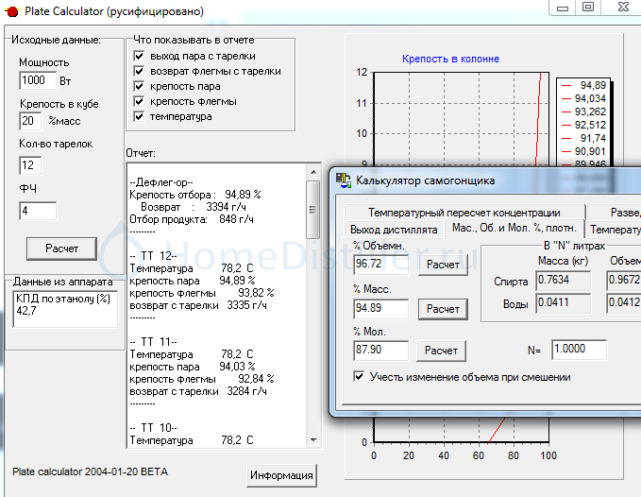Click Расчет next to % Объемн. field

tap(443, 265)
